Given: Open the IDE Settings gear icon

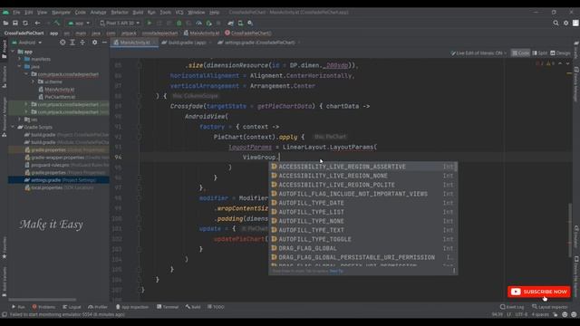Looking at the screenshot, I should [565, 23].
